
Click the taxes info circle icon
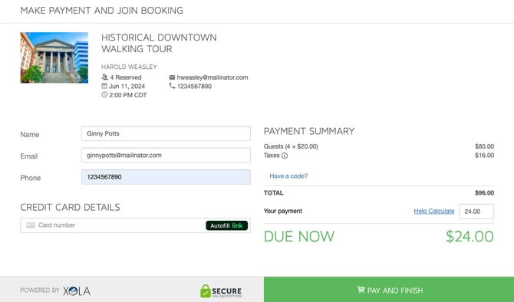click(285, 156)
